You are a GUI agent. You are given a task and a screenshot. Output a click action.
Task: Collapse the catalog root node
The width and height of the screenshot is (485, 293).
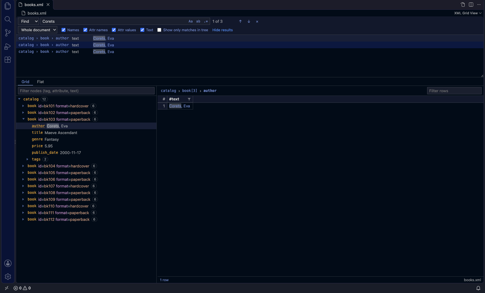[19, 99]
